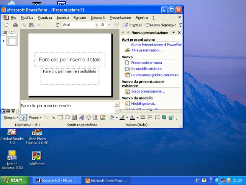Open the Dash style options
Image resolution: width=246 pixels, height=185 pixels.
(150, 117)
